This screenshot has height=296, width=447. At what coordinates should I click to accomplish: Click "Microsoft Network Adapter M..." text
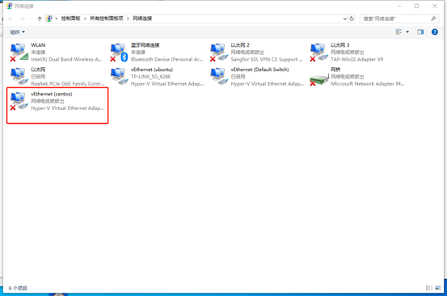coord(367,83)
